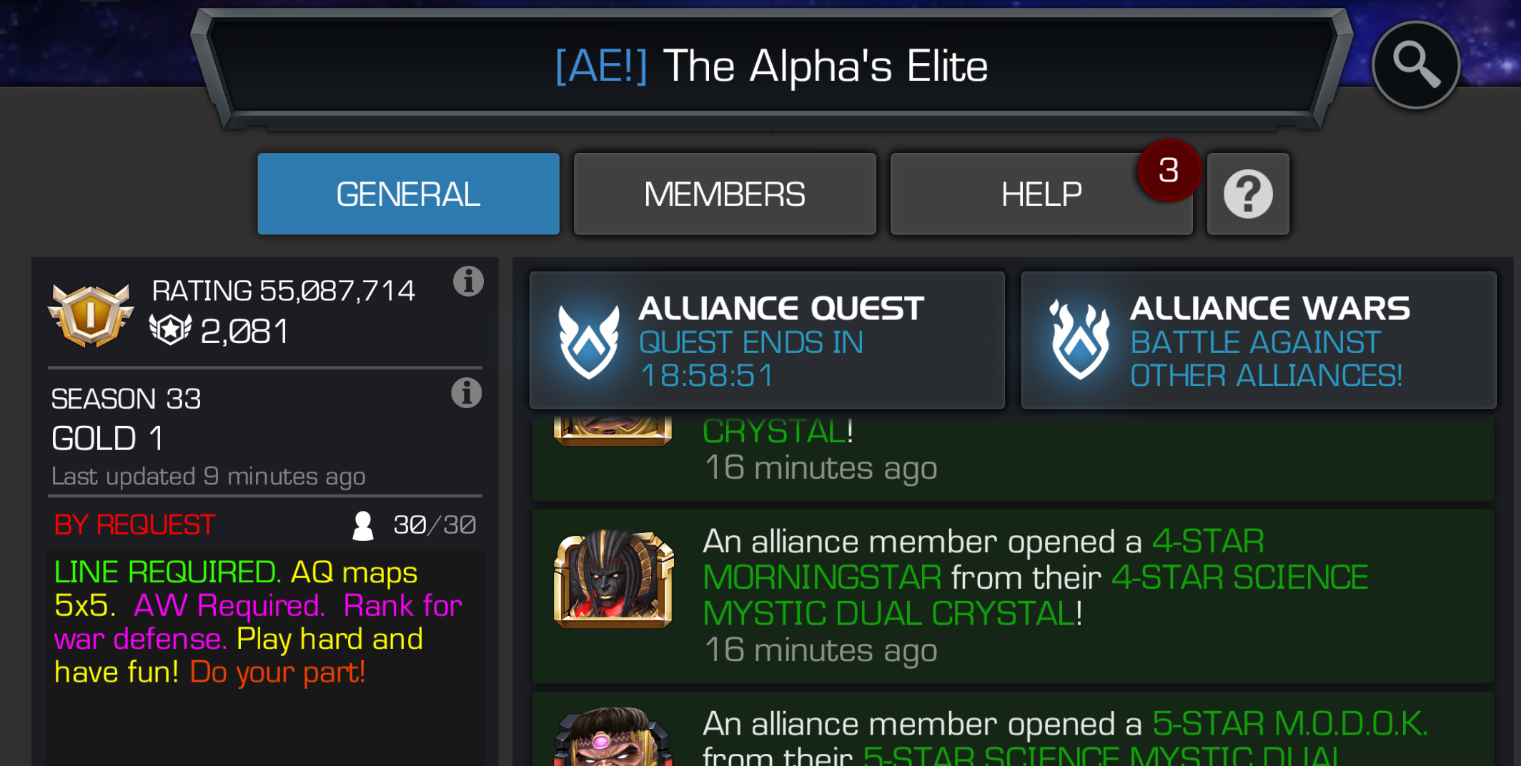
Task: Switch to the GENERAL tab
Action: click(408, 194)
